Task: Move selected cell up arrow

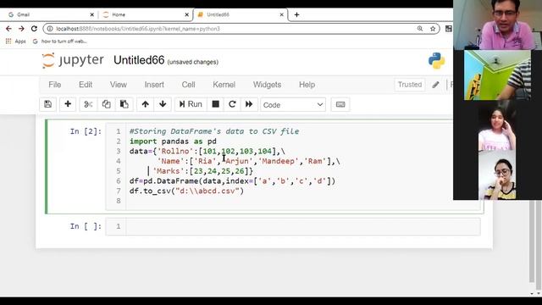Action: (x=145, y=104)
